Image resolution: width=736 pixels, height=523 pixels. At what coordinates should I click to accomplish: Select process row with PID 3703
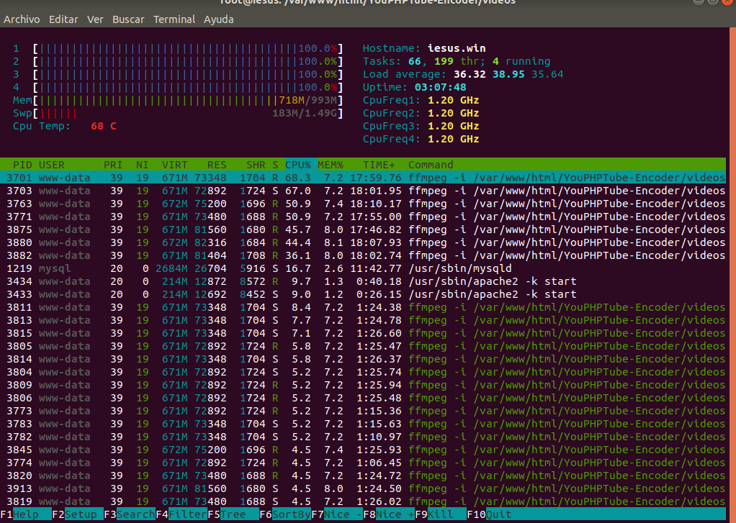(363, 191)
